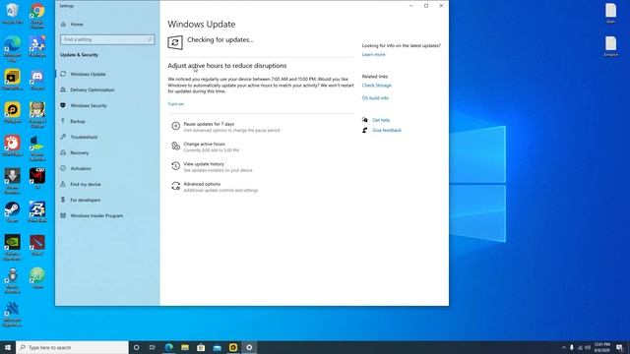630x354 pixels.
Task: Click the Checking for updates refresh icon
Action: 175,42
